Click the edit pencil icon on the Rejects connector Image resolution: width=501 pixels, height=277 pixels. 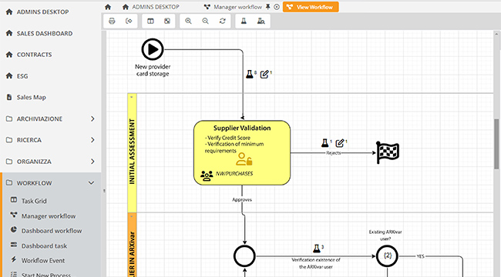[340, 143]
